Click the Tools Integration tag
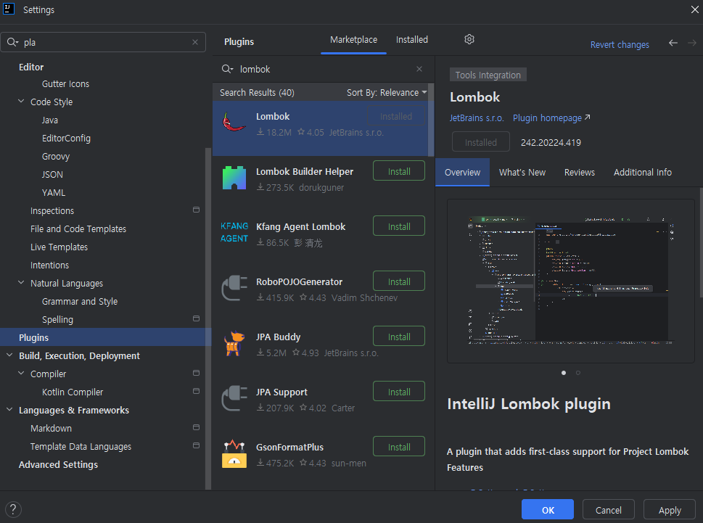Viewport: 703px width, 523px height. pos(488,75)
